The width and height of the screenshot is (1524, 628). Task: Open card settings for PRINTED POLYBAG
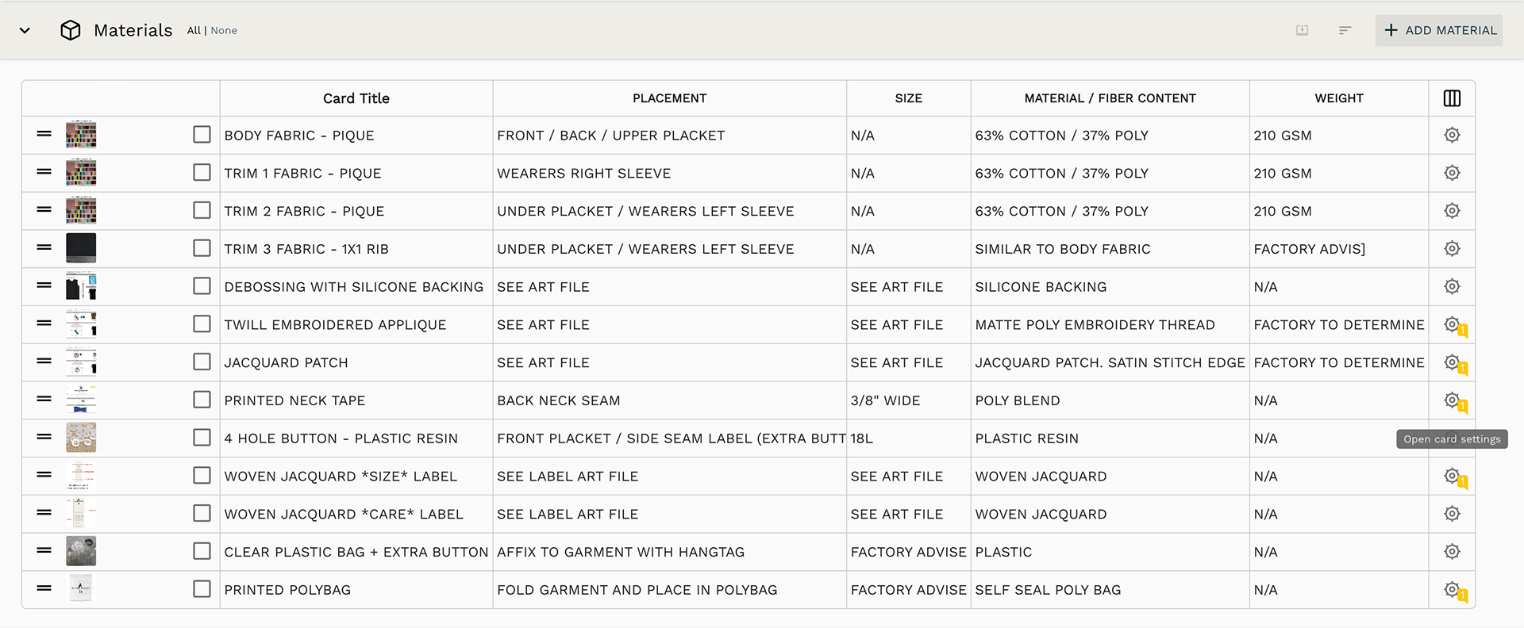(x=1452, y=589)
